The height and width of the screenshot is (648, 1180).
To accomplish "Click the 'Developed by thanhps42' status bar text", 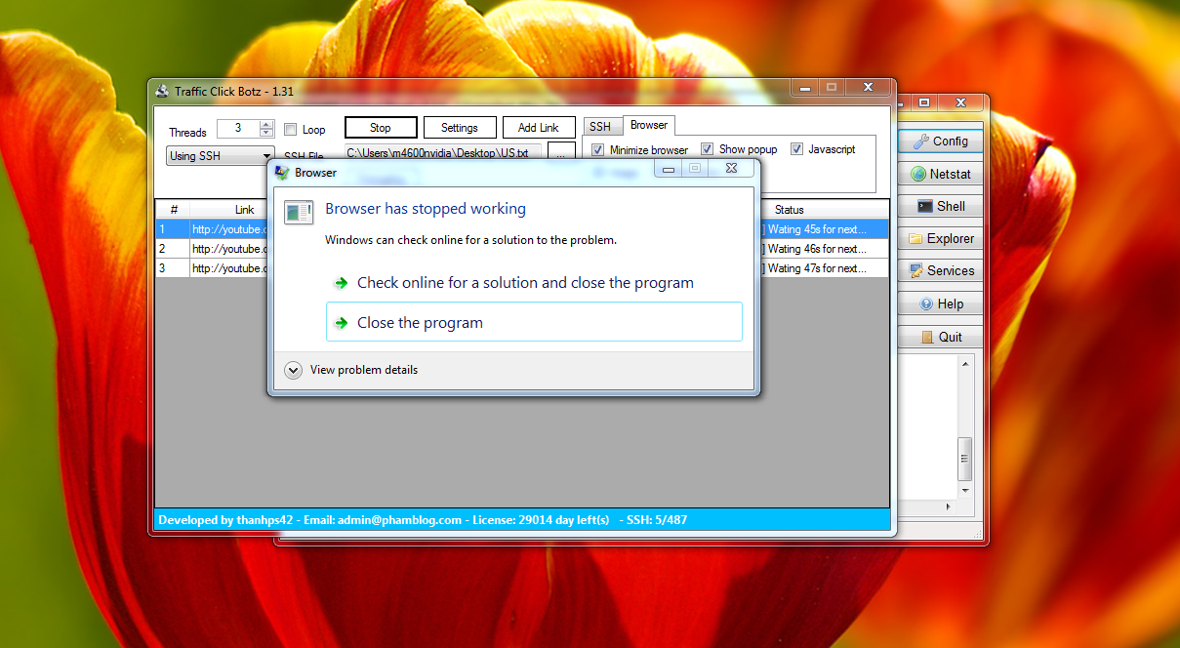I will 225,520.
